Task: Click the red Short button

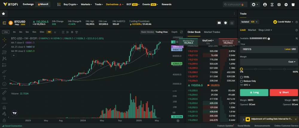Action: click(x=284, y=92)
